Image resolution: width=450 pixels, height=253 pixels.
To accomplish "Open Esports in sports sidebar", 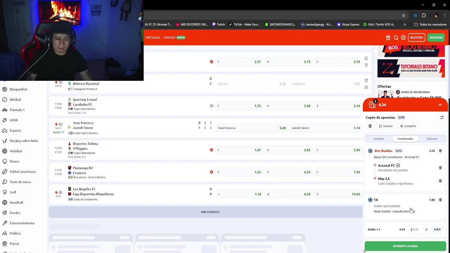I will coord(15,130).
